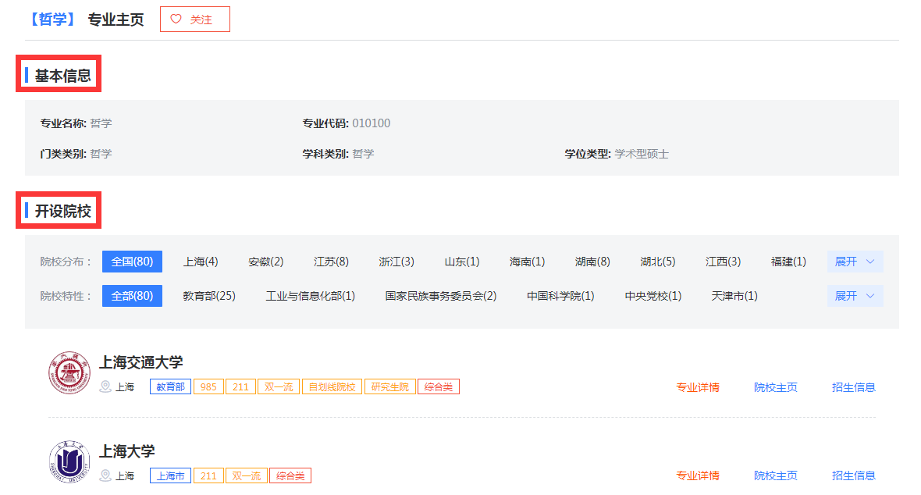Click the 研究生院 tag
This screenshot has width=921, height=495.
(390, 386)
